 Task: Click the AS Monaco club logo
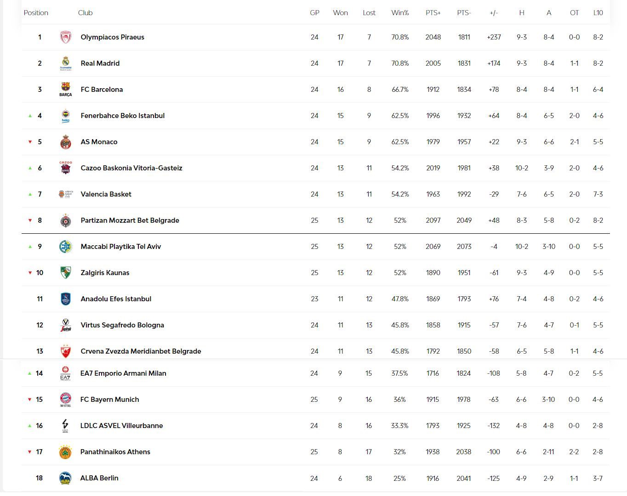tap(65, 142)
